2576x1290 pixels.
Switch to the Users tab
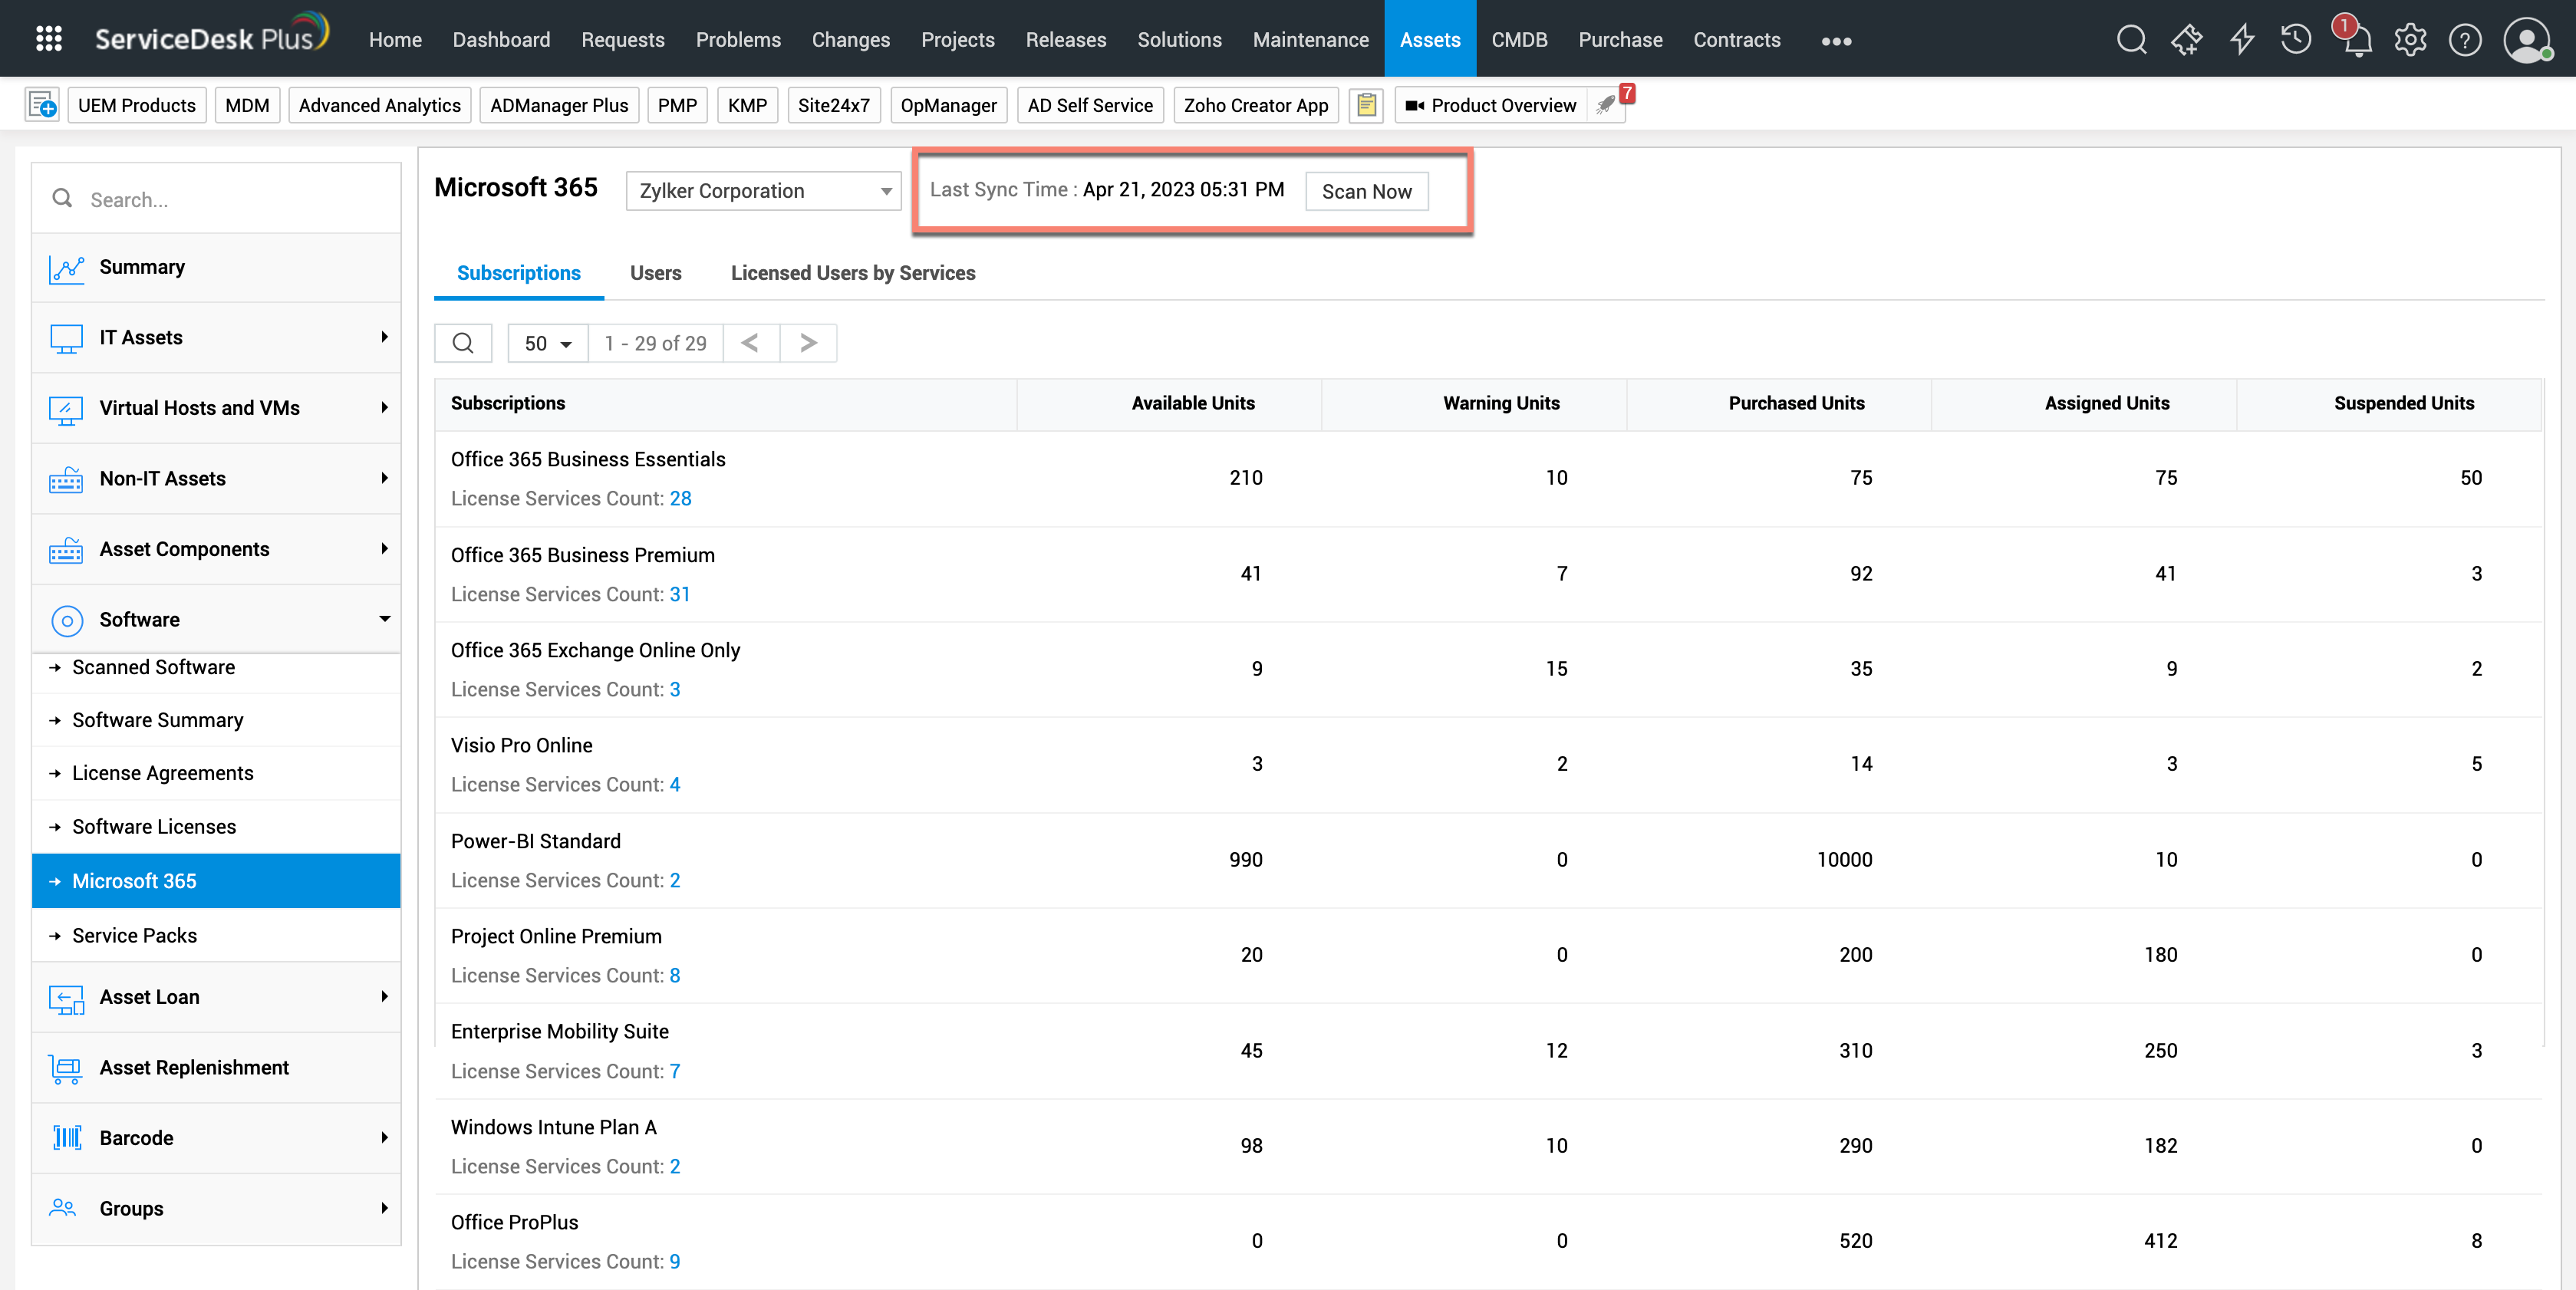tap(655, 273)
